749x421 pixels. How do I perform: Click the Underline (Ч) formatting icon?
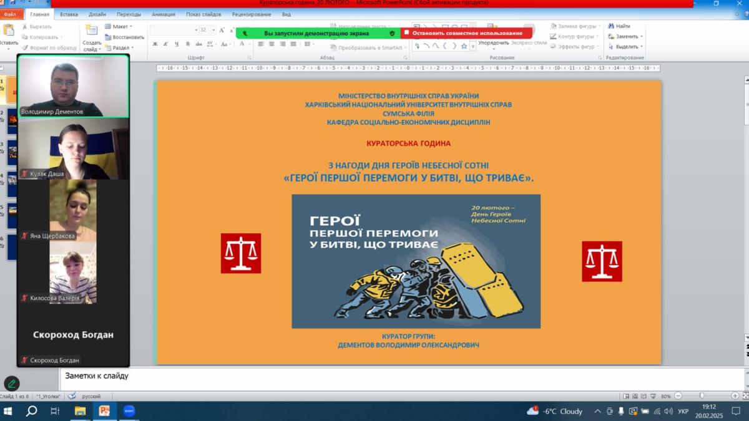(x=177, y=44)
